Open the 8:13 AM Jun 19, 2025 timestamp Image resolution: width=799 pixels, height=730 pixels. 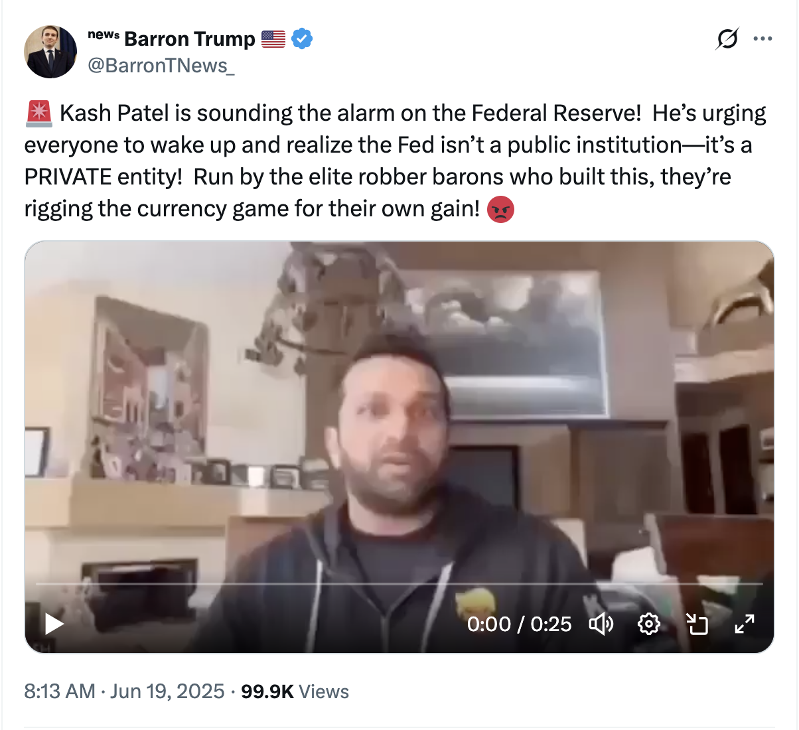click(124, 692)
